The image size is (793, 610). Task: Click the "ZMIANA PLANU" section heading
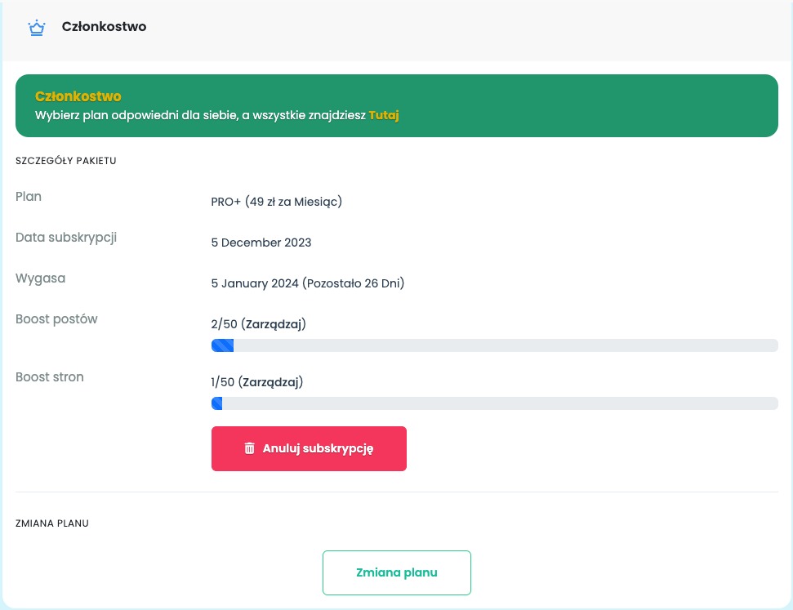click(52, 523)
